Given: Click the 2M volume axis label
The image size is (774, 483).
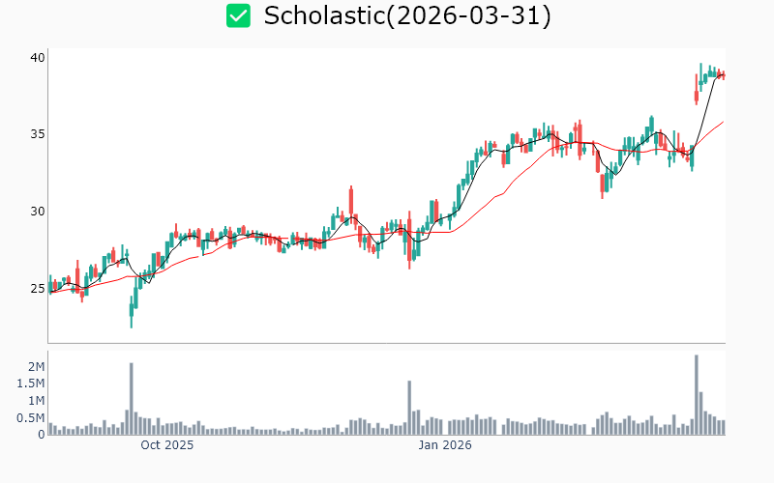Looking at the screenshot, I should pos(36,367).
